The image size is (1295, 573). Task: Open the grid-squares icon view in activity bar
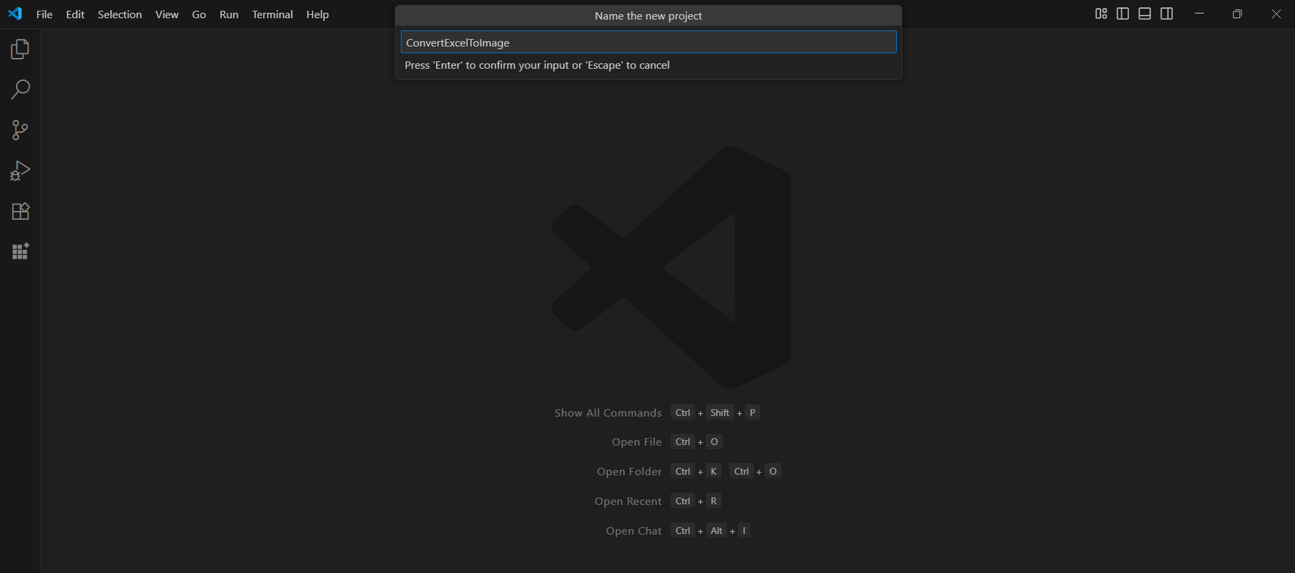tap(20, 251)
